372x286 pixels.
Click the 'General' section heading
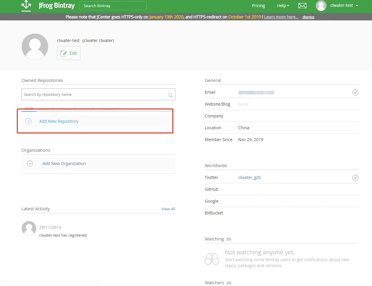(x=213, y=80)
